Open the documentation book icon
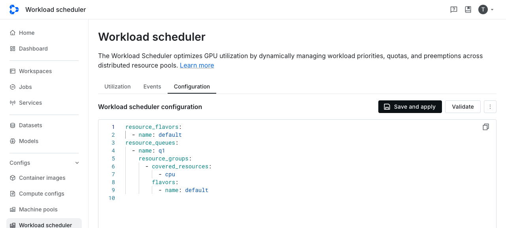 coord(468,9)
